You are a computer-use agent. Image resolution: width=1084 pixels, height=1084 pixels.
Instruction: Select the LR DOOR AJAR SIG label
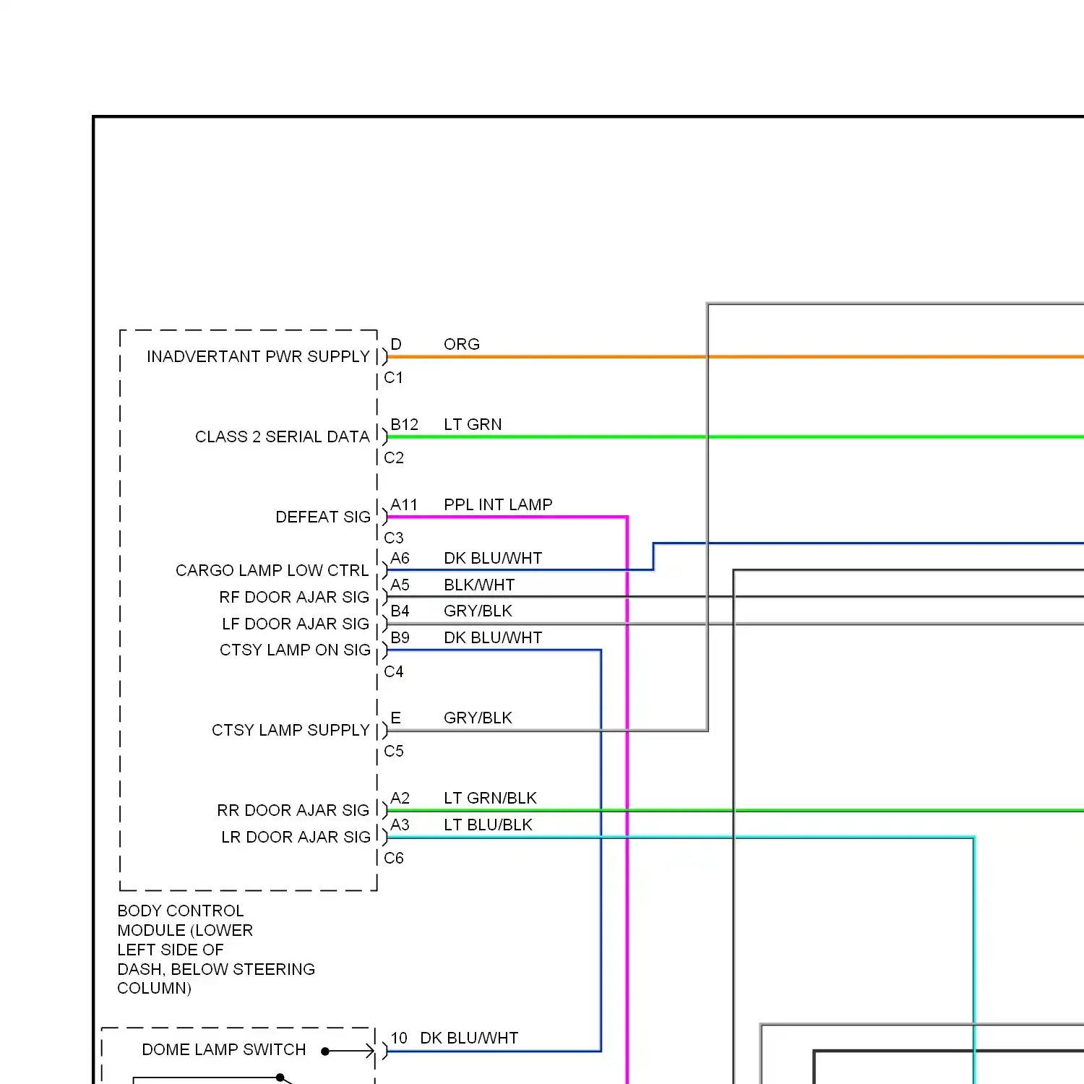click(x=296, y=838)
